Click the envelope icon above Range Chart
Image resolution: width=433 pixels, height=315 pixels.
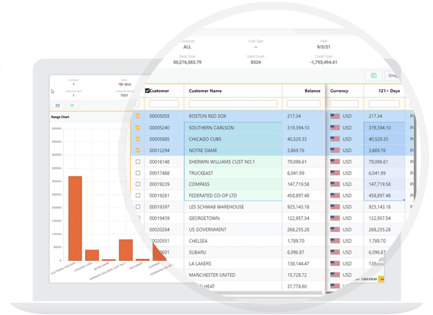(58, 105)
